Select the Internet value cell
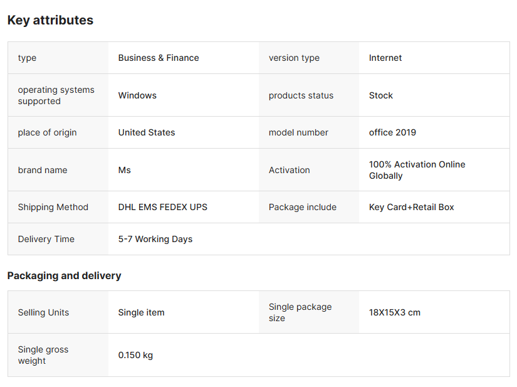The image size is (517, 387). click(385, 58)
